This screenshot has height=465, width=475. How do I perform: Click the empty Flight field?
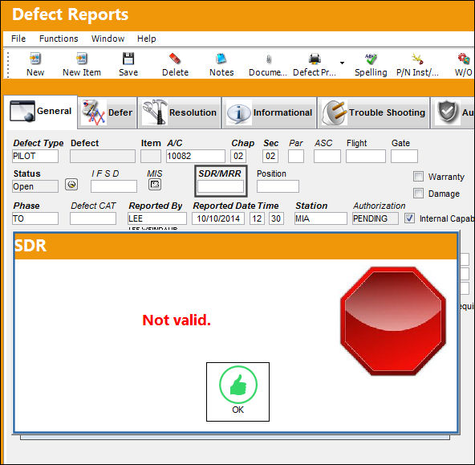366,156
